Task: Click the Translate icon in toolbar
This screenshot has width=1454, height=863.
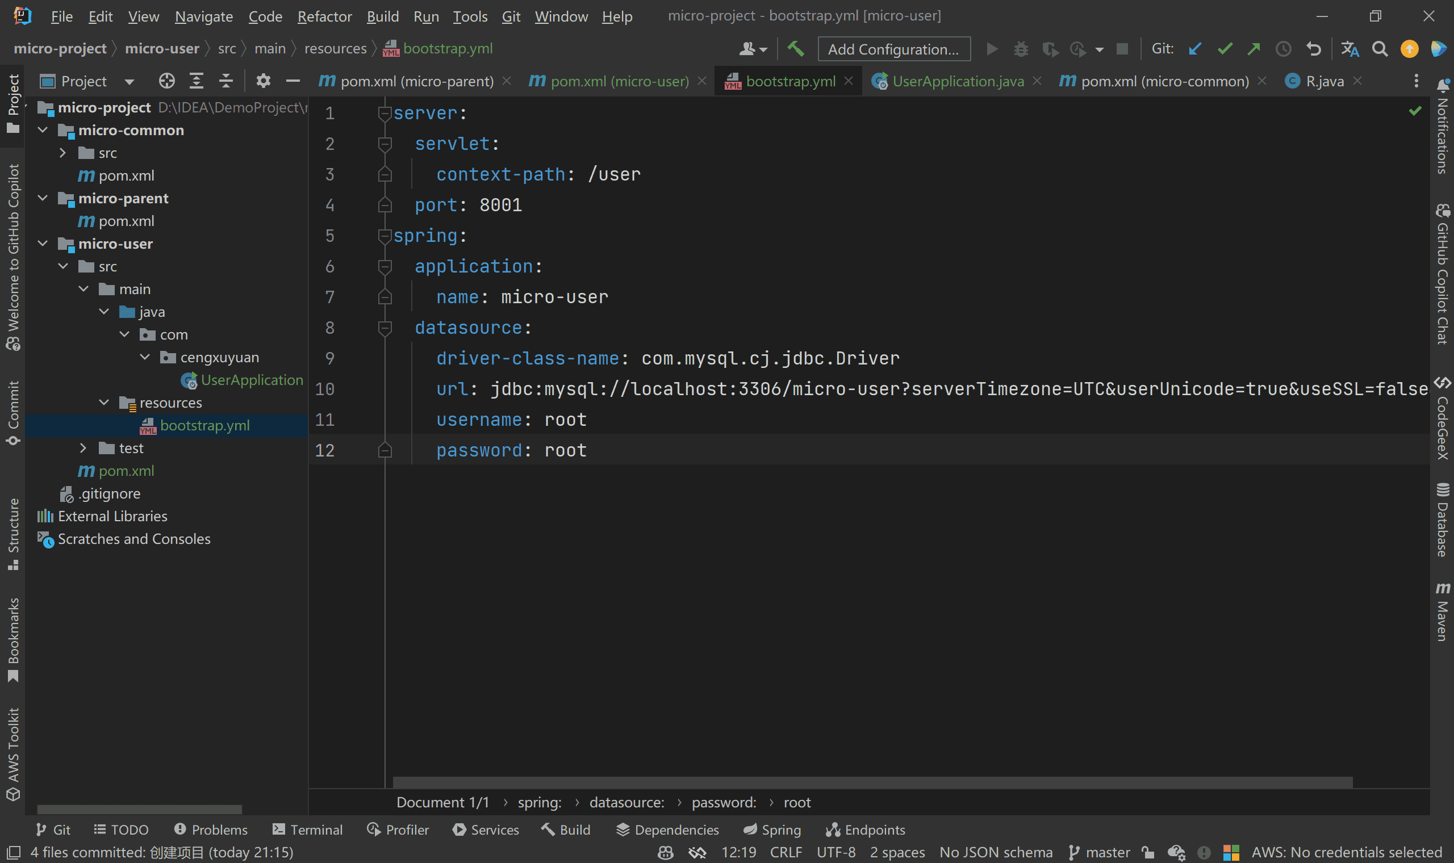Action: pyautogui.click(x=1350, y=49)
